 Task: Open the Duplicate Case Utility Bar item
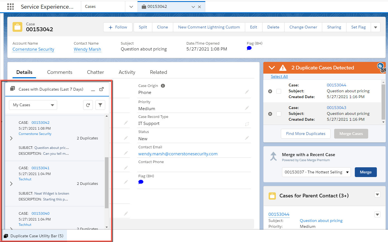pos(34,236)
